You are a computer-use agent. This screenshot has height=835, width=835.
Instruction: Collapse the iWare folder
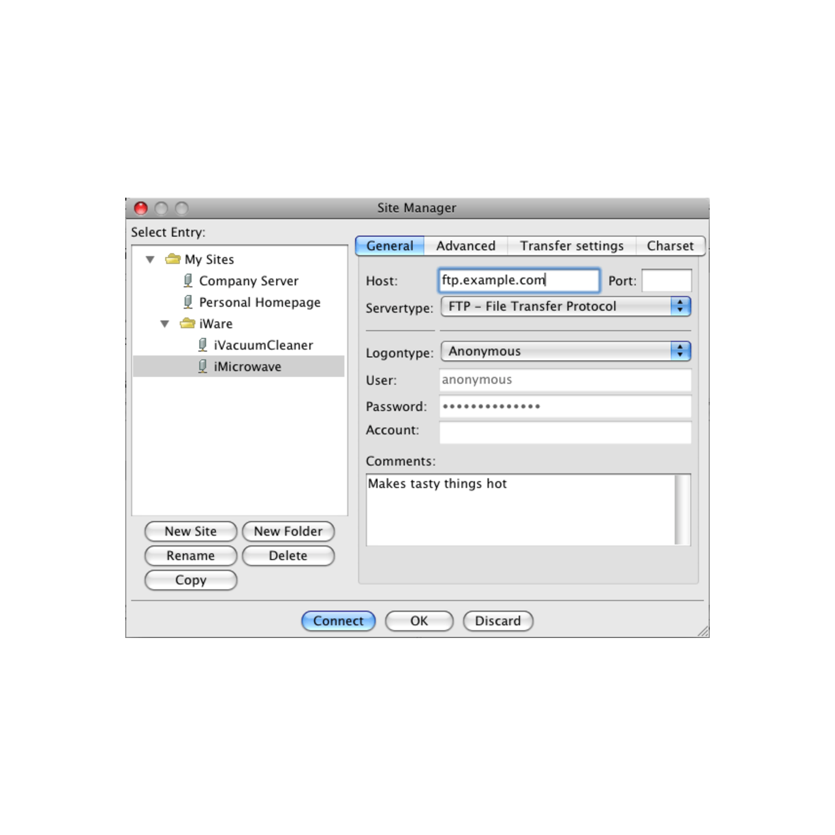tap(164, 323)
